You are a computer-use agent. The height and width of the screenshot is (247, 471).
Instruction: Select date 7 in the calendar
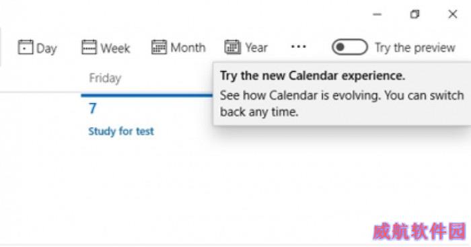(x=93, y=108)
